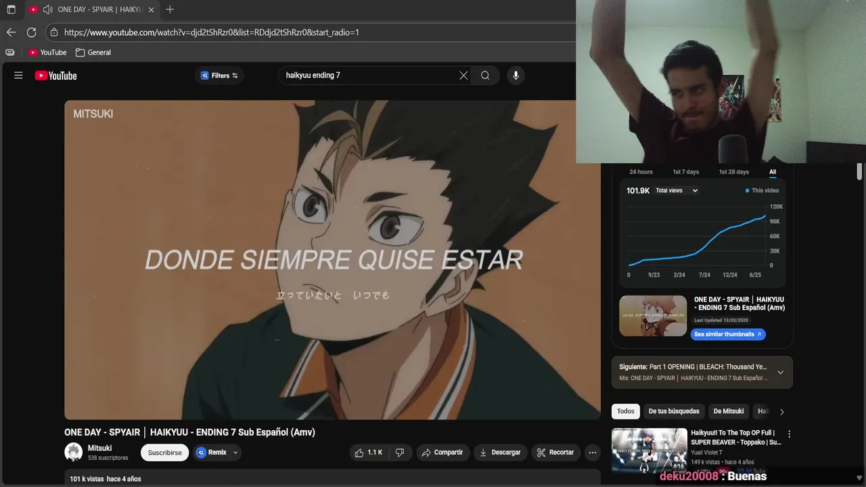Click the video title ONE DAY - SPYAIR
Image resolution: width=866 pixels, height=487 pixels.
(x=189, y=432)
